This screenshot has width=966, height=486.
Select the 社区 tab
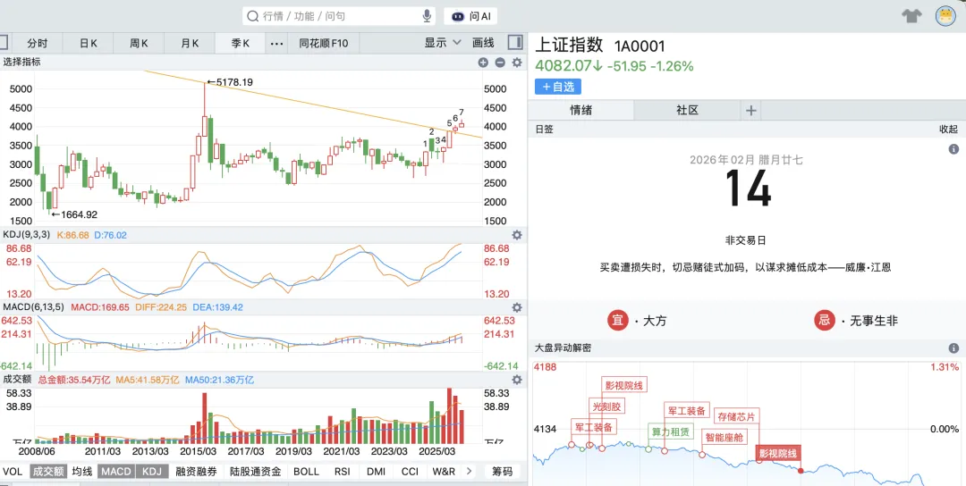687,111
